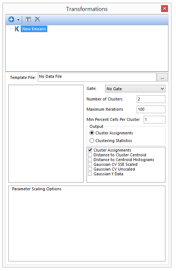Viewport: 176px width, 271px height.
Task: Uncheck the Cluster Assignments checkbox
Action: click(x=90, y=150)
